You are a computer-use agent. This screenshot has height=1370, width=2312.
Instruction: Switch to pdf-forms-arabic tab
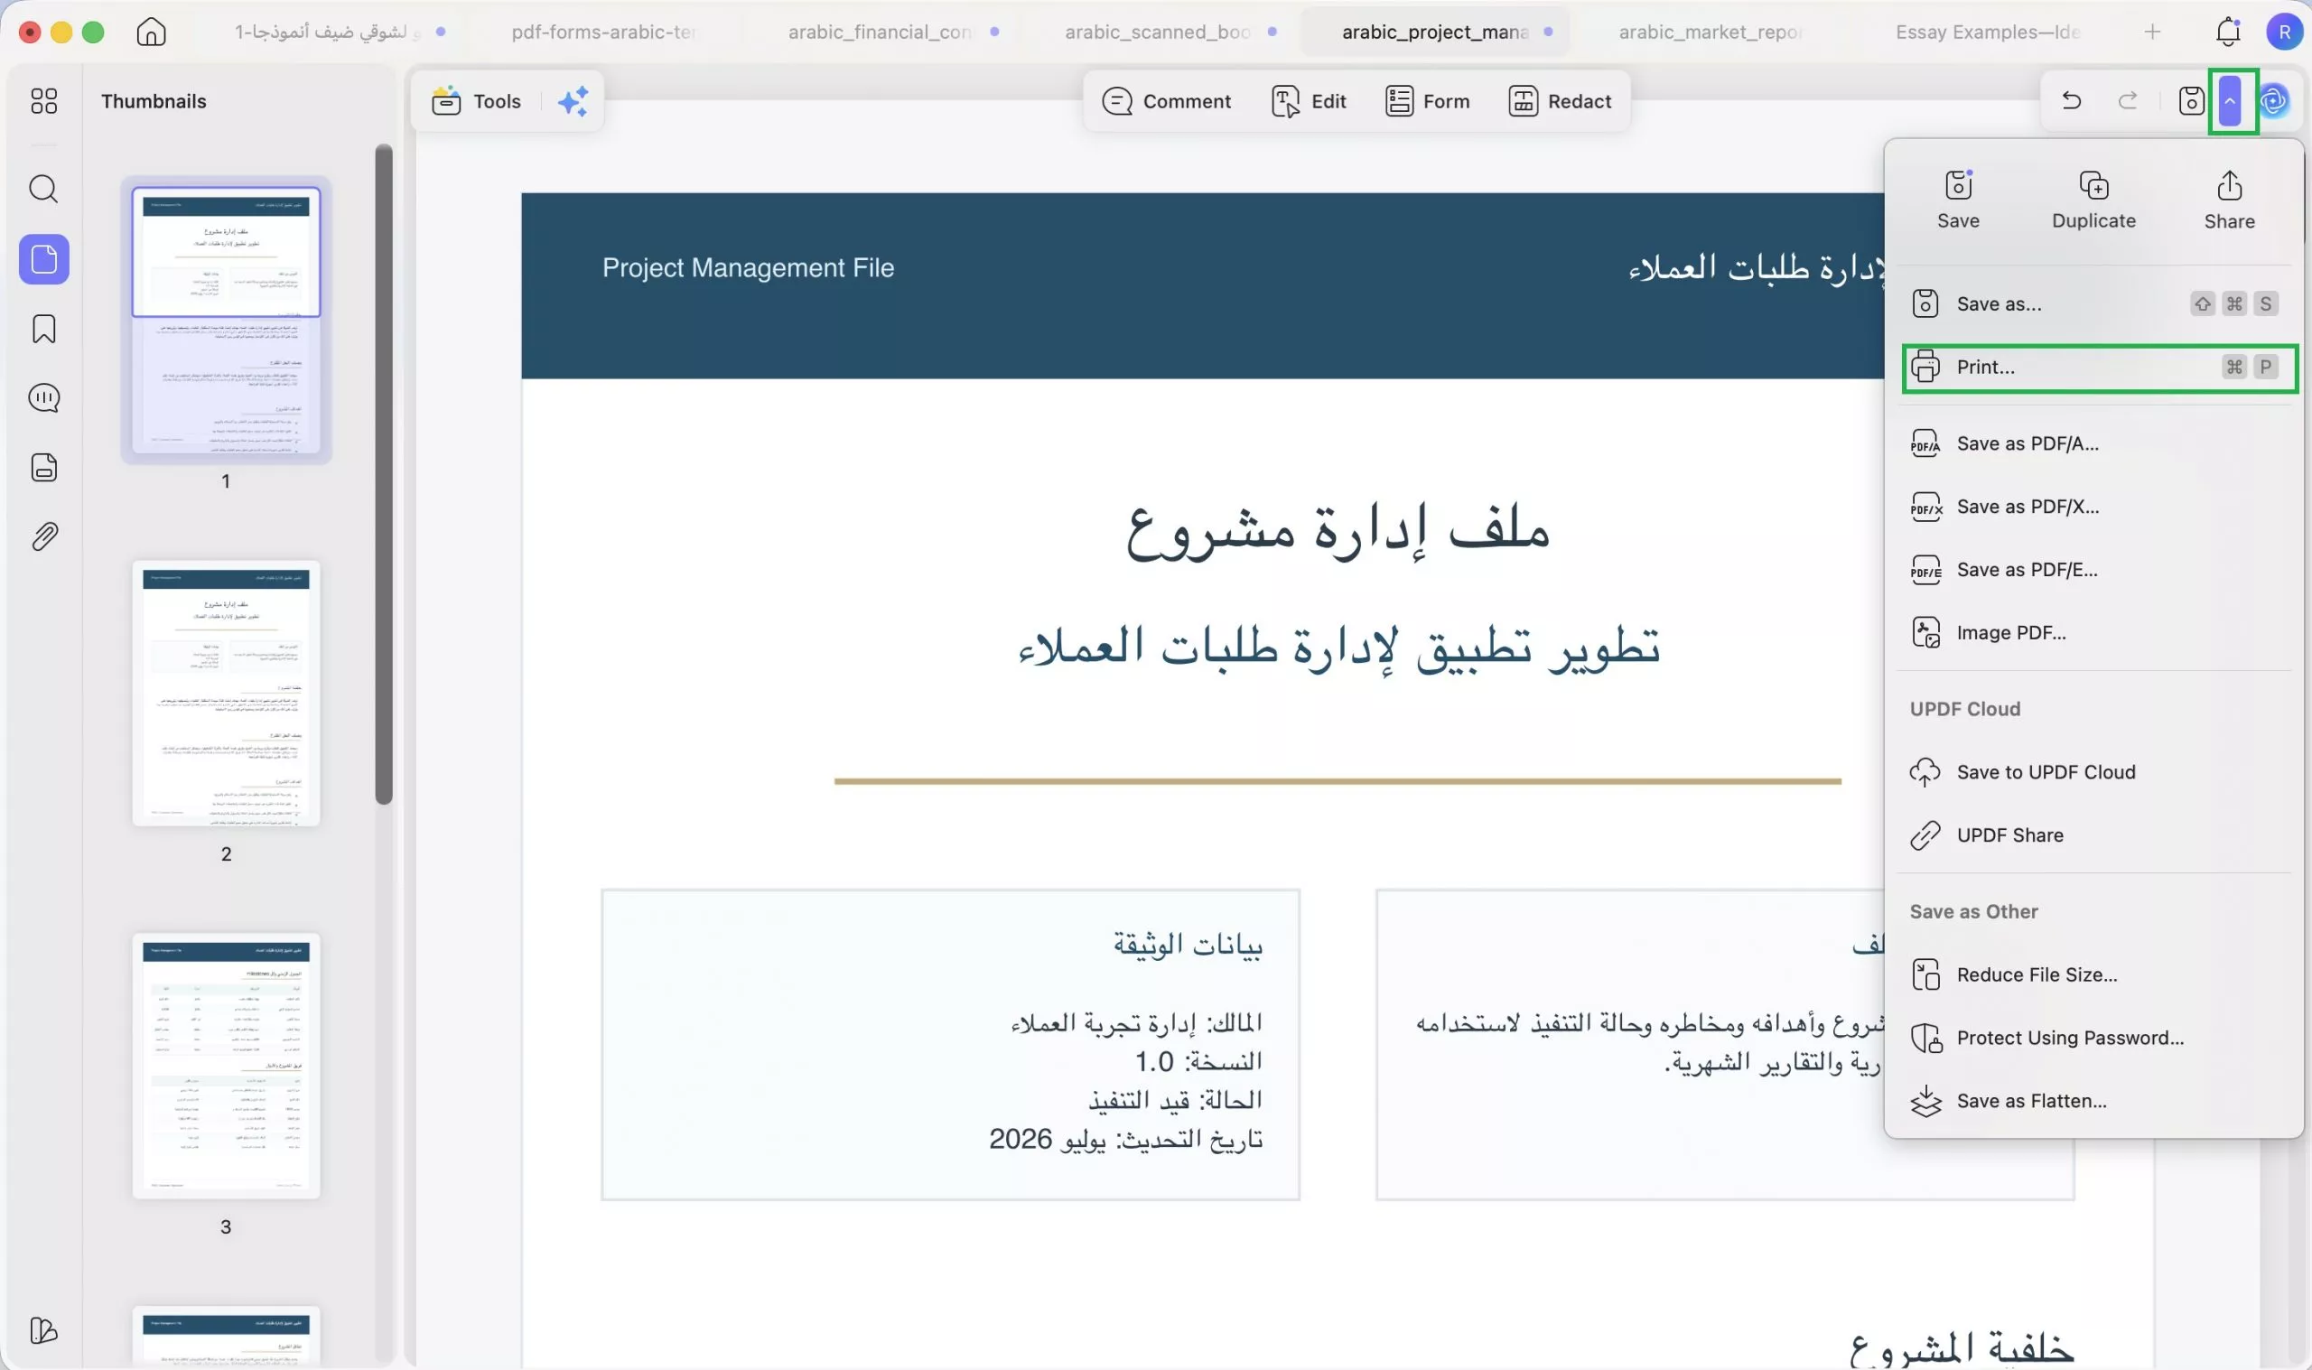[604, 32]
